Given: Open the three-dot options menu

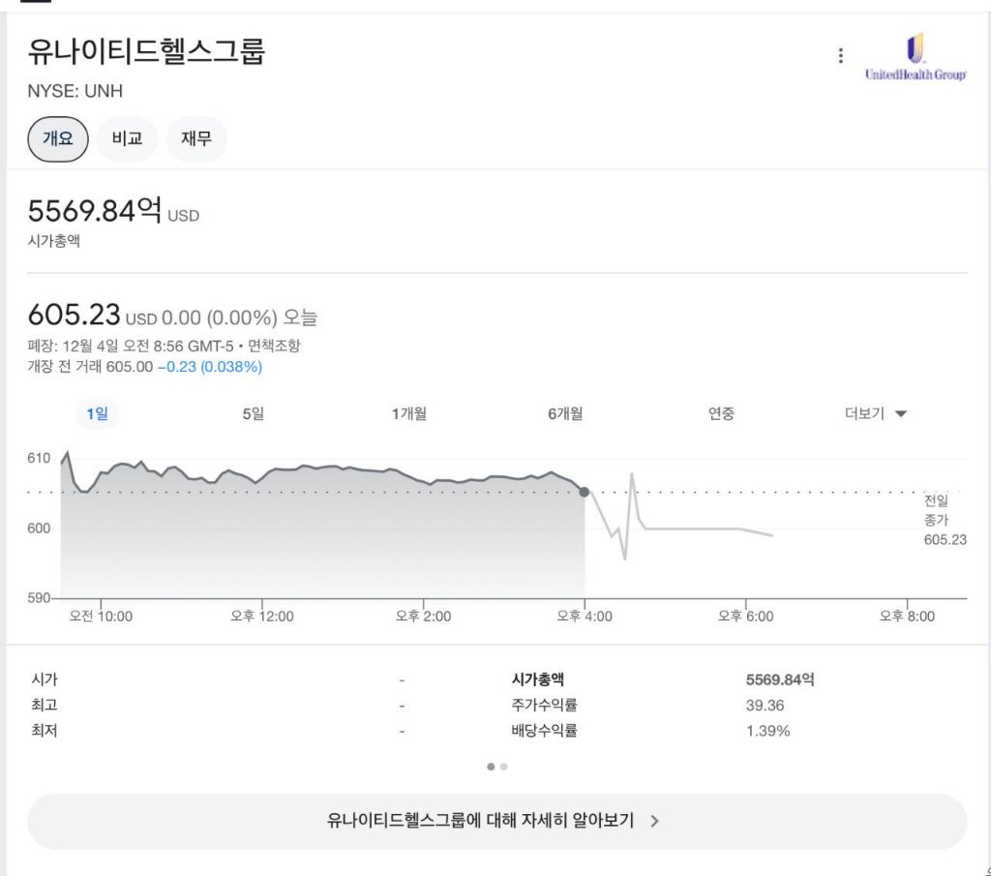Looking at the screenshot, I should tap(840, 55).
